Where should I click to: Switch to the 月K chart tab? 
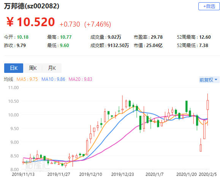(x=52, y=68)
